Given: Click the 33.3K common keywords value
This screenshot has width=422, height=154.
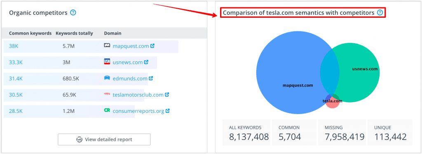Looking at the screenshot, I should (x=16, y=62).
